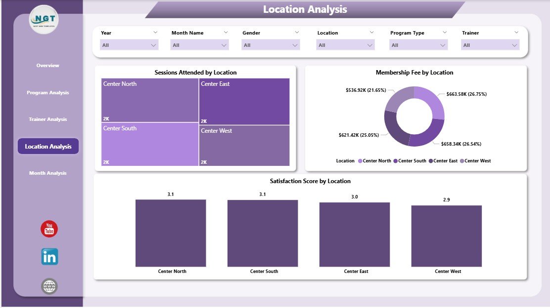
Task: Click the website globe icon in the sidebar
Action: coord(49,285)
